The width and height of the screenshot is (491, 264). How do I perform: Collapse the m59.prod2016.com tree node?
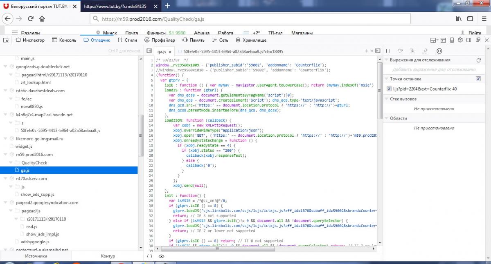point(5,155)
